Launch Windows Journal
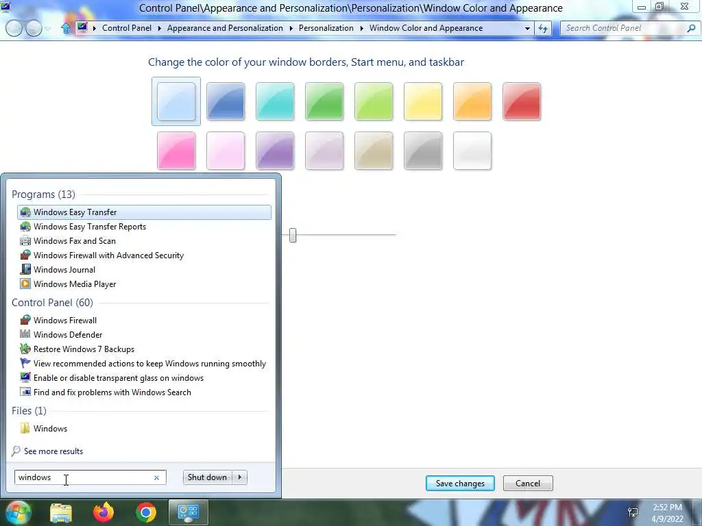The image size is (702, 526). point(144,269)
